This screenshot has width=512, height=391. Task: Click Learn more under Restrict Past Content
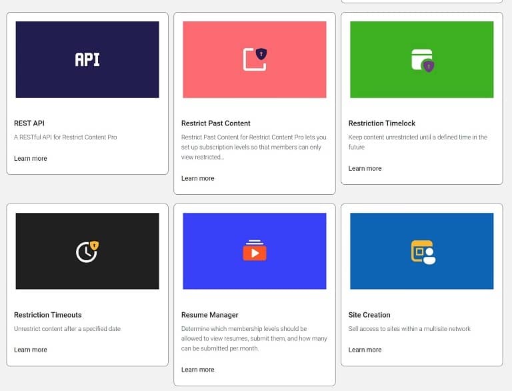point(197,178)
